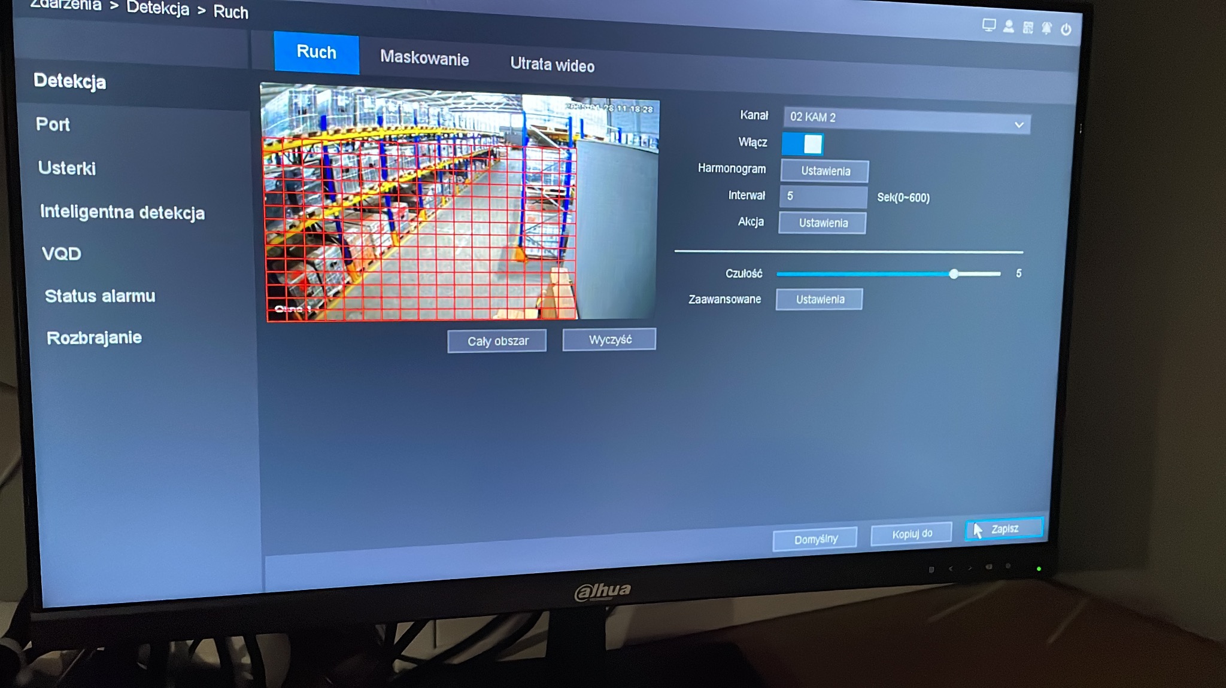Screen dimensions: 1226x688
Task: Click the Kopiuj do button
Action: (911, 534)
